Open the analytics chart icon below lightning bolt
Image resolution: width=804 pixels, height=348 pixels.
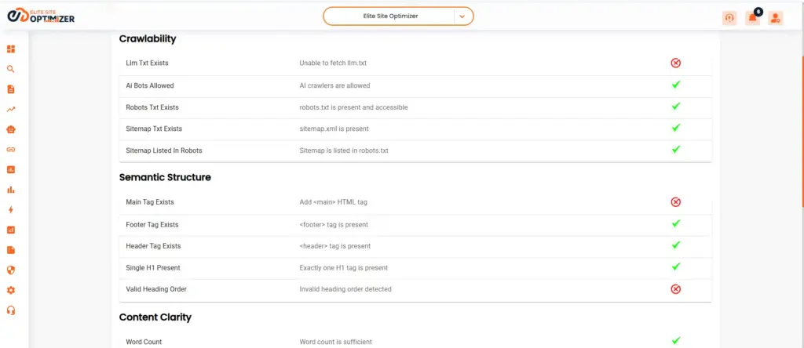11,230
